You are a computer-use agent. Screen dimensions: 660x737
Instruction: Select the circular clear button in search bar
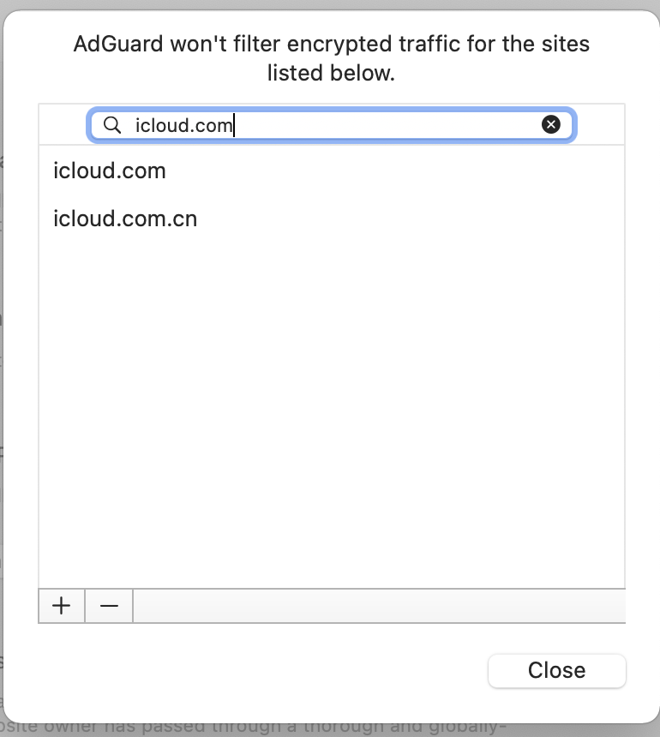[x=551, y=125]
